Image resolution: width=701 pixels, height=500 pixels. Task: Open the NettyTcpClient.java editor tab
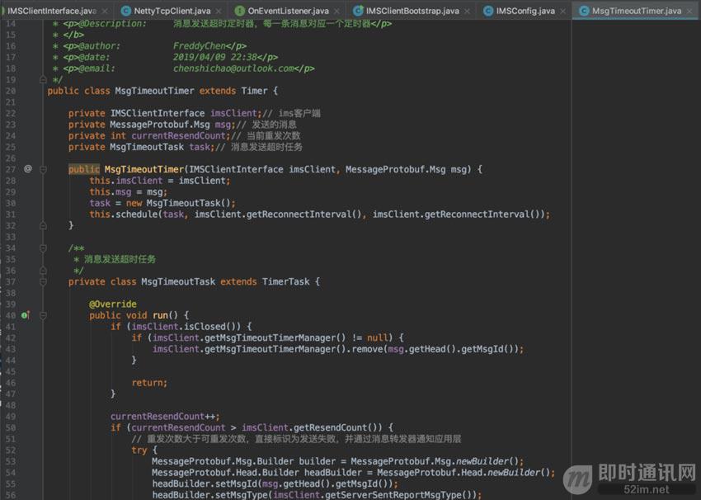pos(172,11)
